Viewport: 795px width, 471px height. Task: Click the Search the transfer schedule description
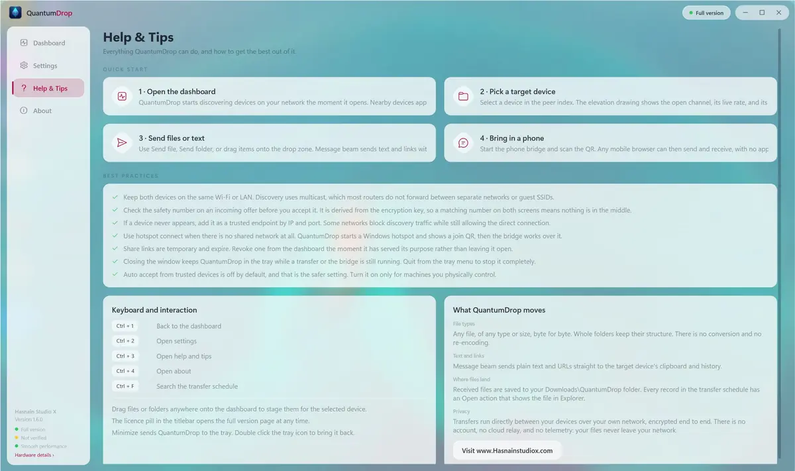(x=197, y=386)
